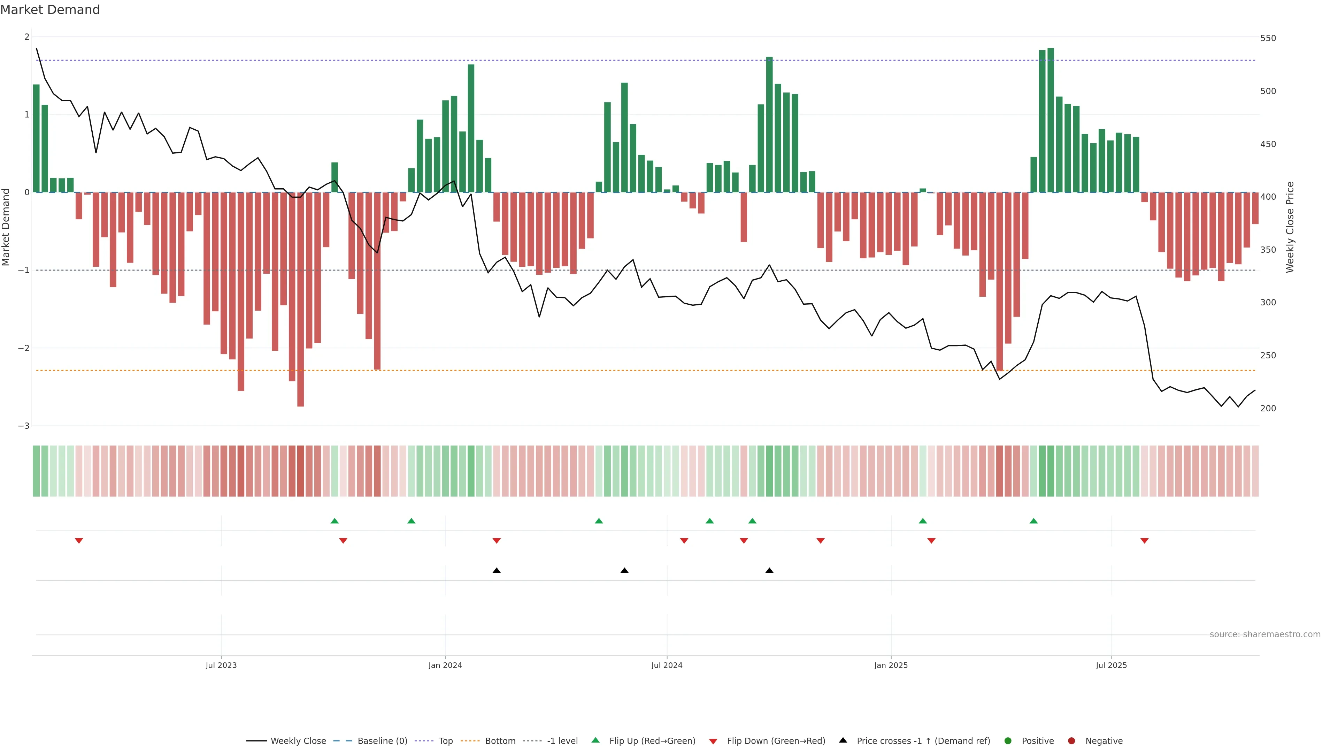Click the source: sharemaestro.com text
The width and height of the screenshot is (1338, 753).
1265,634
